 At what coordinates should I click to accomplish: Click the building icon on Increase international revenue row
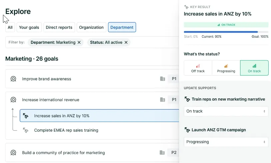click(x=162, y=100)
